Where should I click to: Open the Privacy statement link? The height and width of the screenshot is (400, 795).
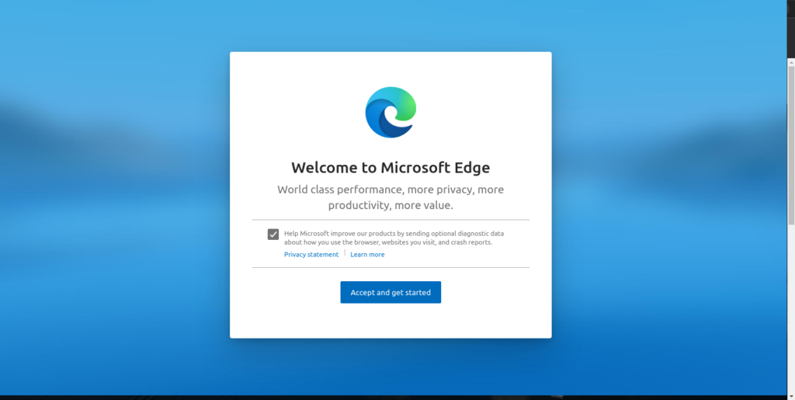click(x=311, y=255)
